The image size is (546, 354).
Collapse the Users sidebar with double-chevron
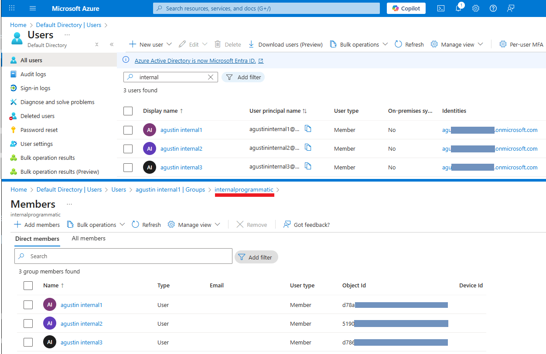click(x=112, y=44)
